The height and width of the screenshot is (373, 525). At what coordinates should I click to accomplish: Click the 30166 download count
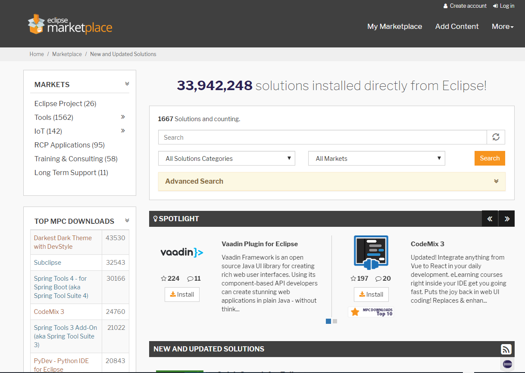coord(116,279)
